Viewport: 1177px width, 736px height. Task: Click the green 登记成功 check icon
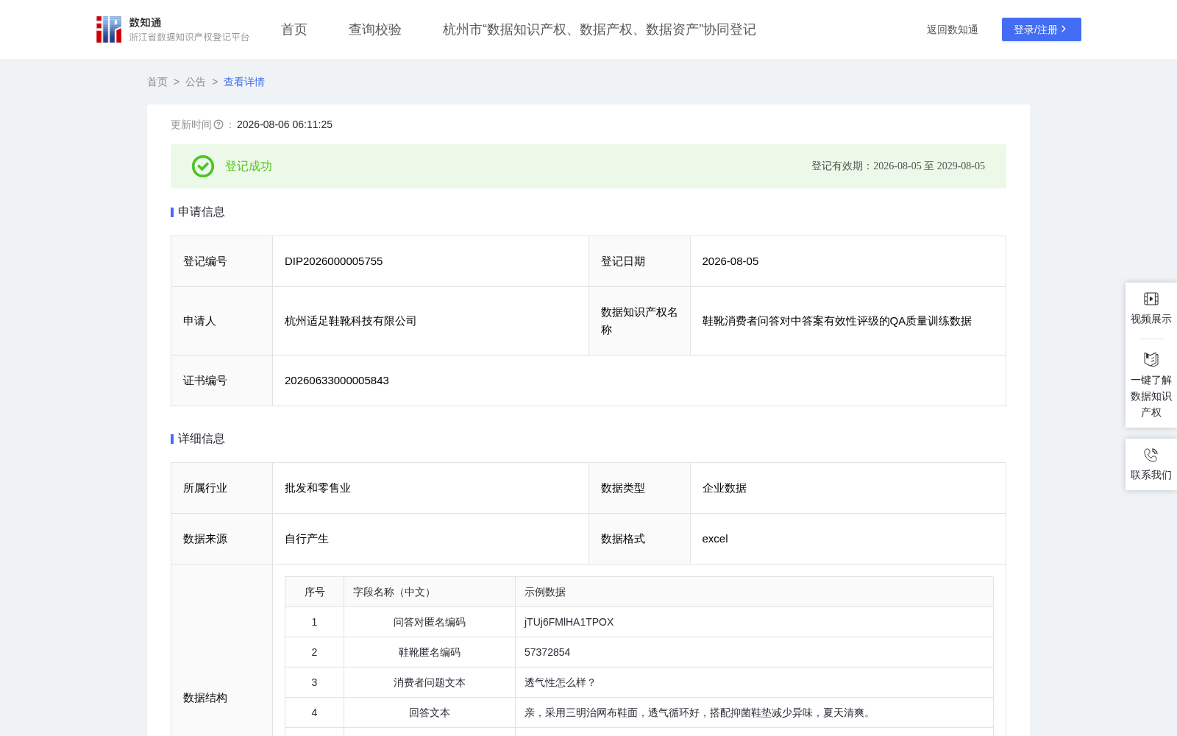tap(203, 166)
